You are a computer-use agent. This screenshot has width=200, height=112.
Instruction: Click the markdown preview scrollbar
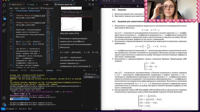pos(98,32)
